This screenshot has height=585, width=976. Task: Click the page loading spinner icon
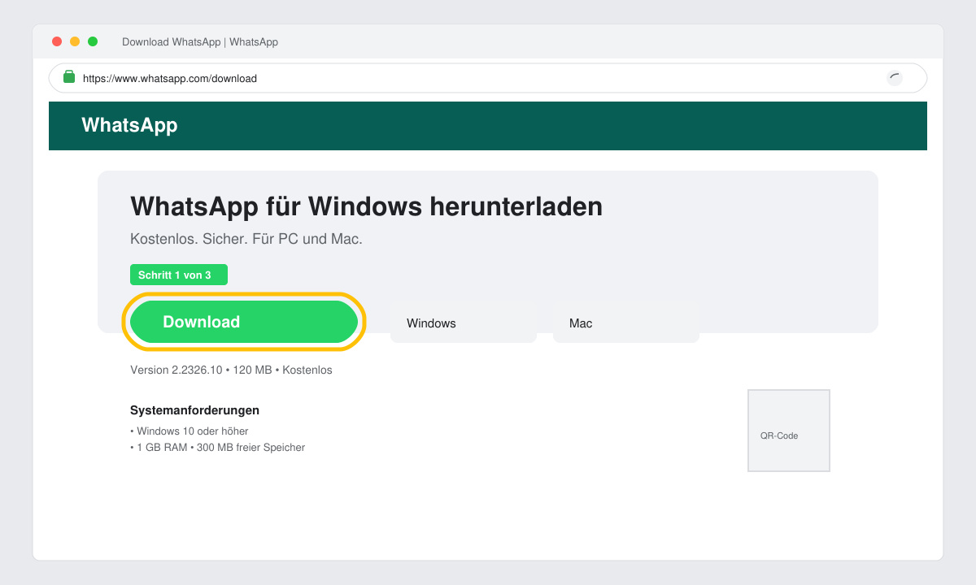click(x=895, y=78)
